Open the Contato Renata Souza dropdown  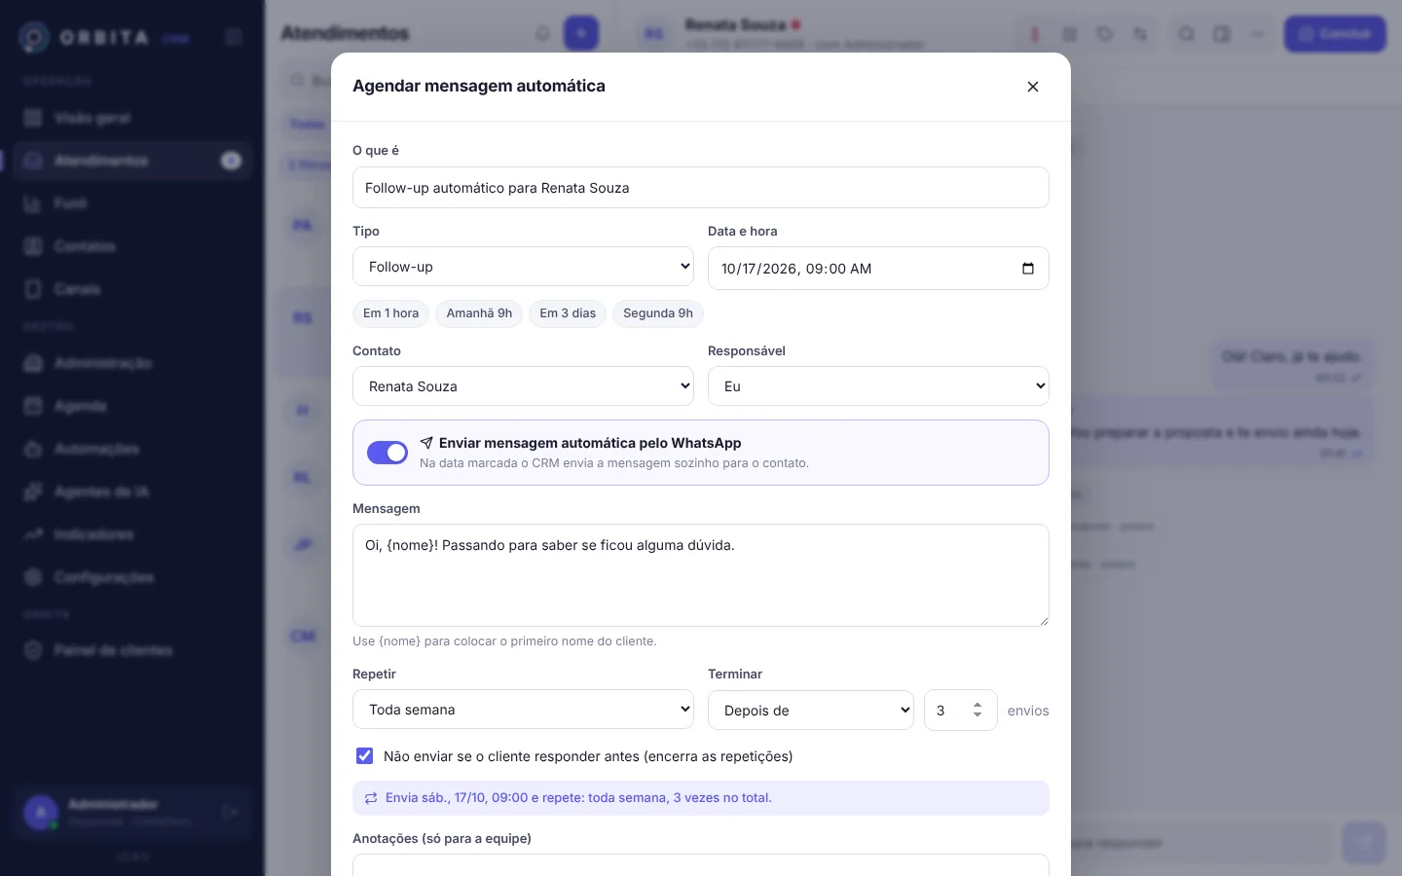523,386
